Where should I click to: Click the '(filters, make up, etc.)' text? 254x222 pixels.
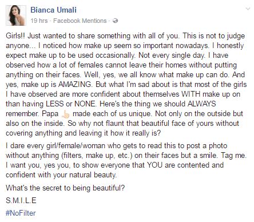(97, 156)
